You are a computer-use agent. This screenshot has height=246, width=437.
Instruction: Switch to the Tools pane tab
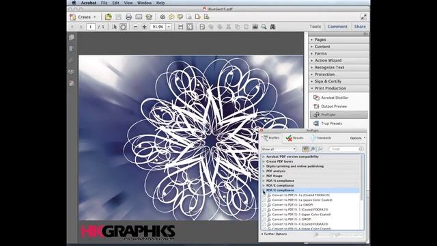click(x=315, y=27)
